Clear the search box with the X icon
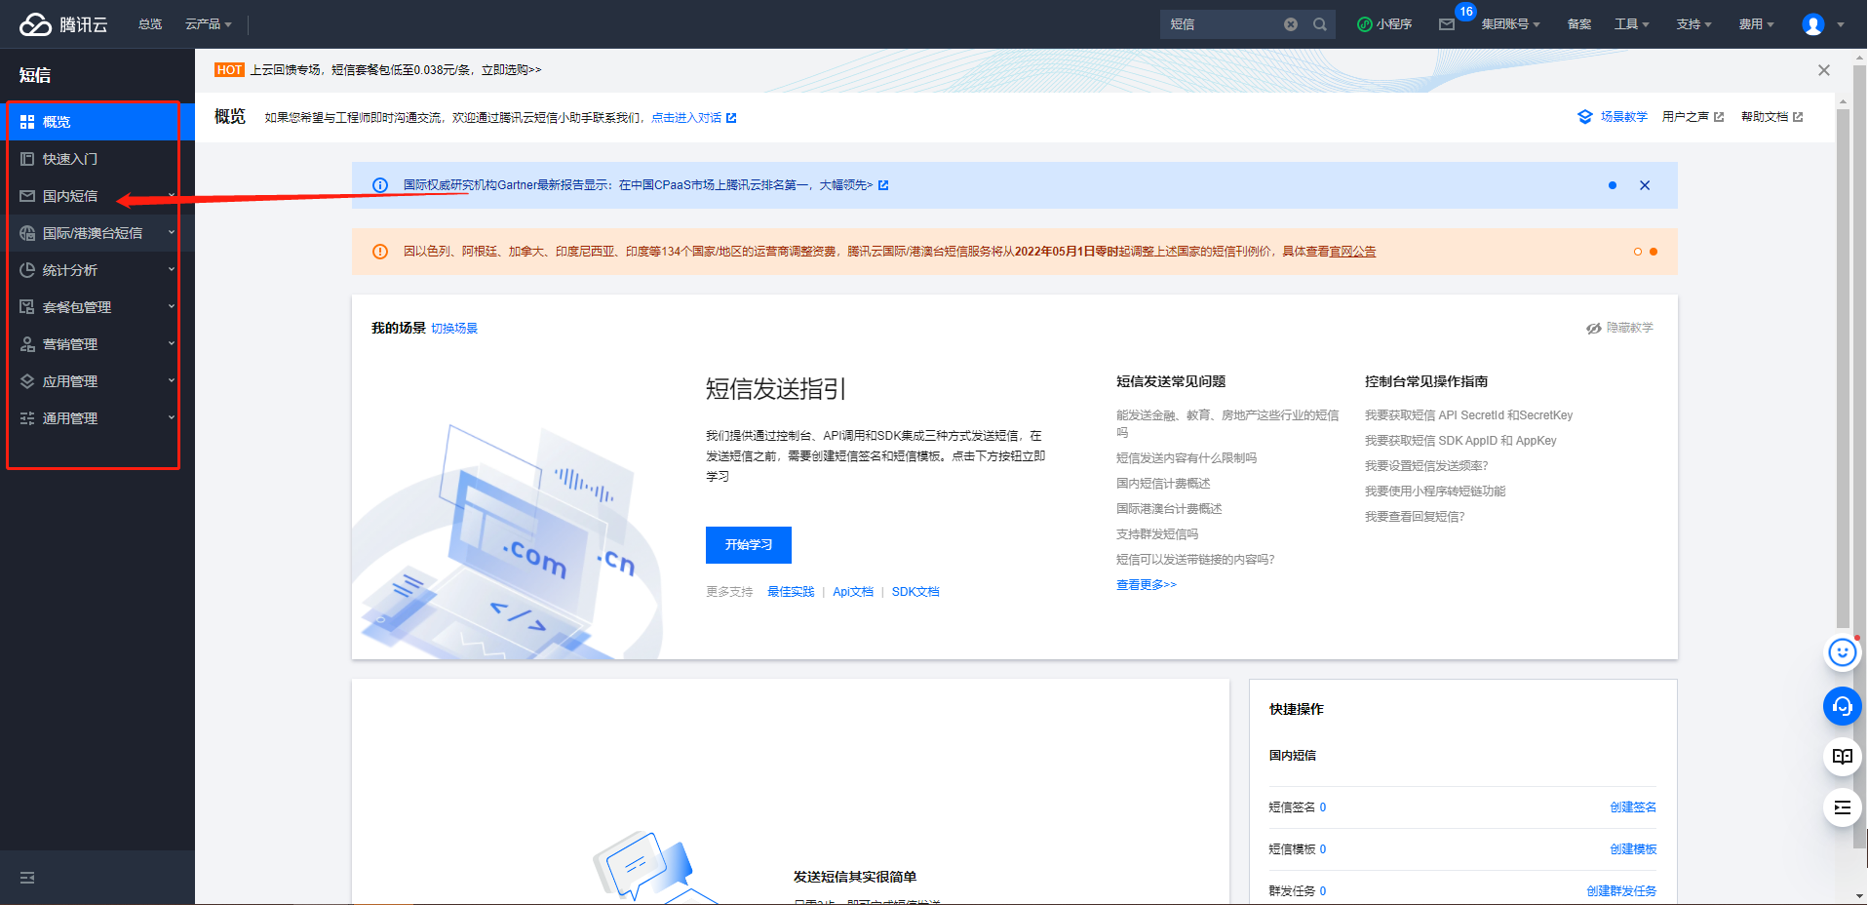 pos(1291,24)
